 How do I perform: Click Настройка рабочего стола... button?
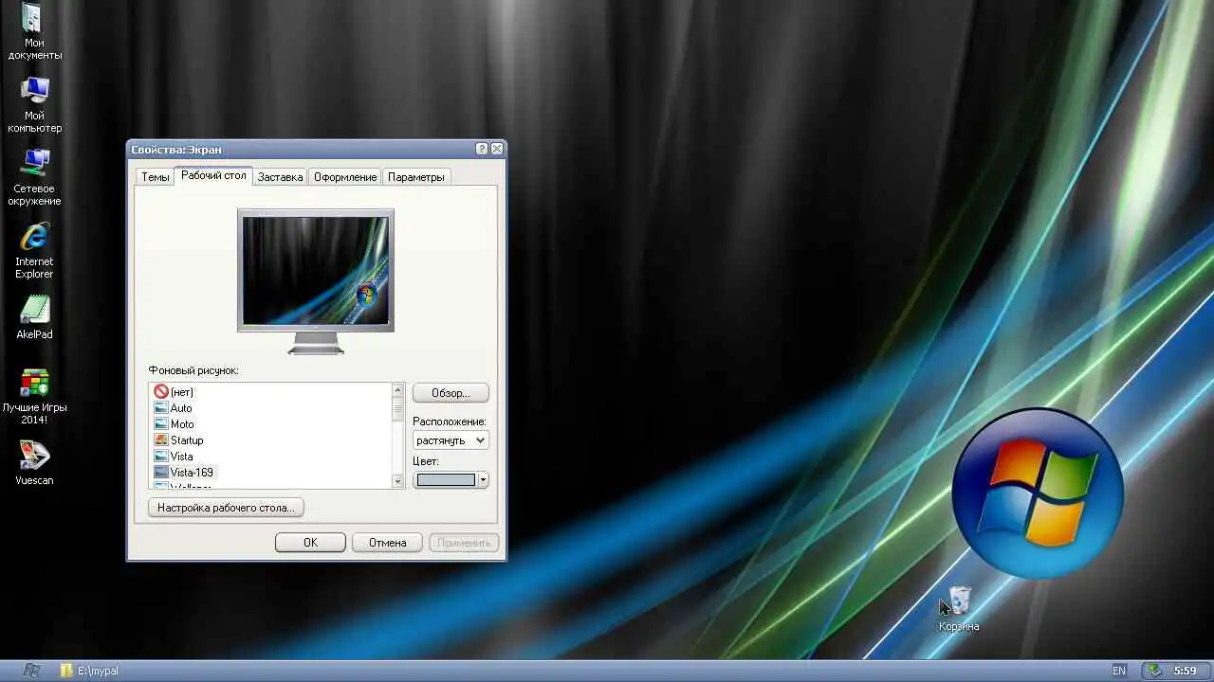226,508
